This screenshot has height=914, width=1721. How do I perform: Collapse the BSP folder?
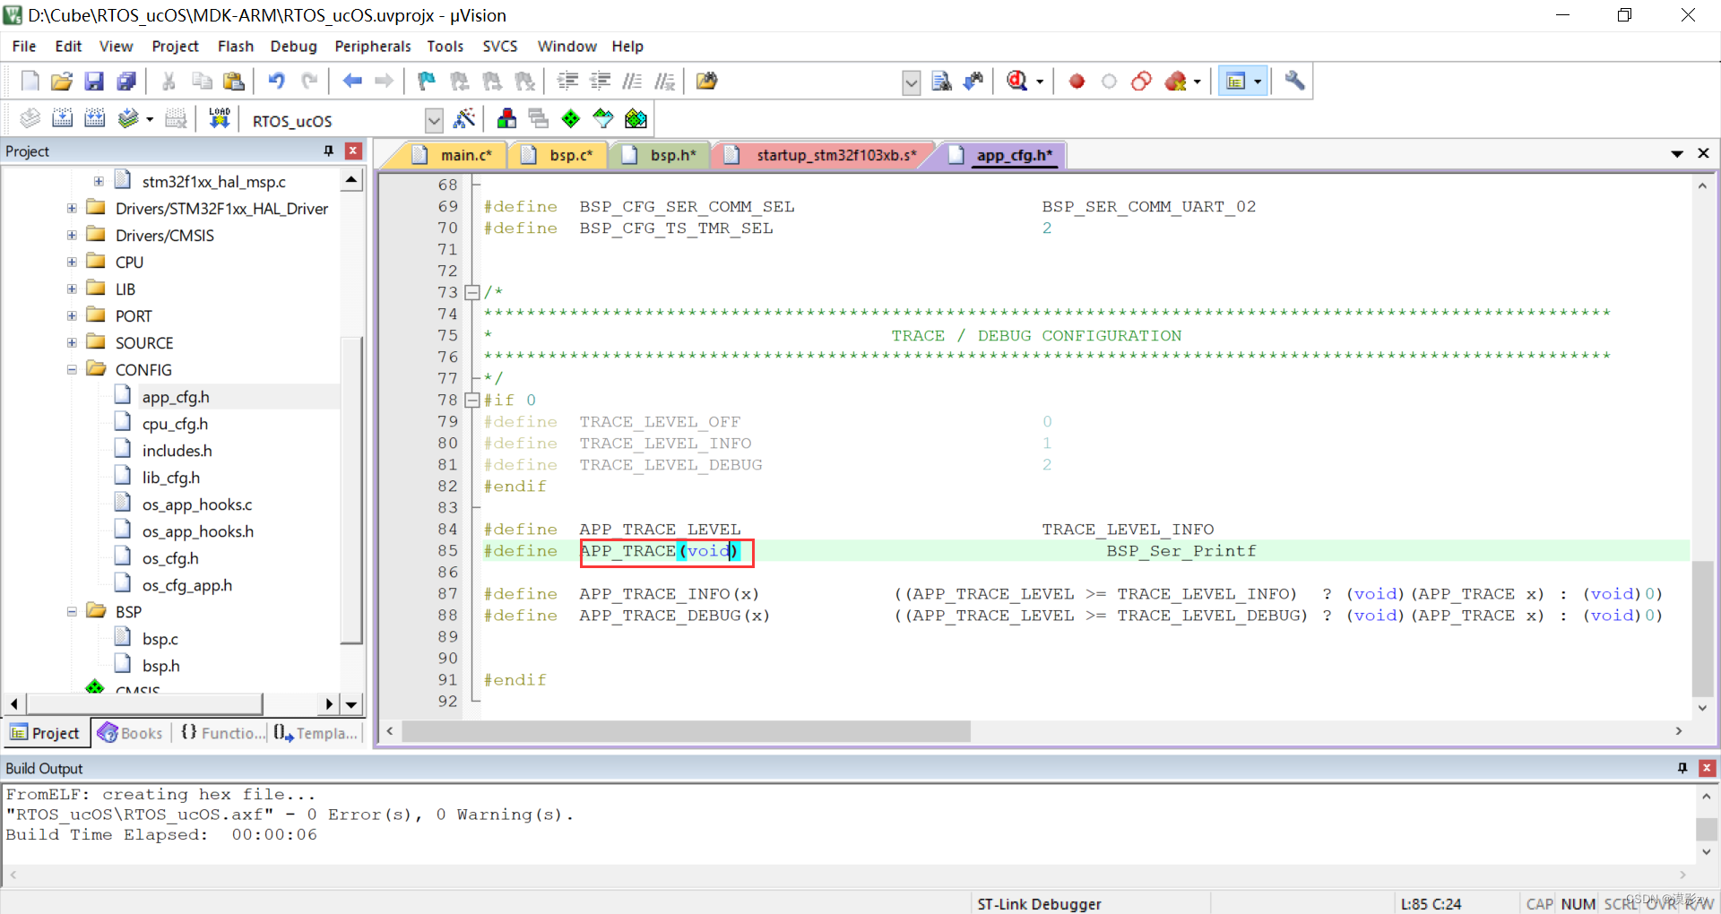pyautogui.click(x=72, y=611)
